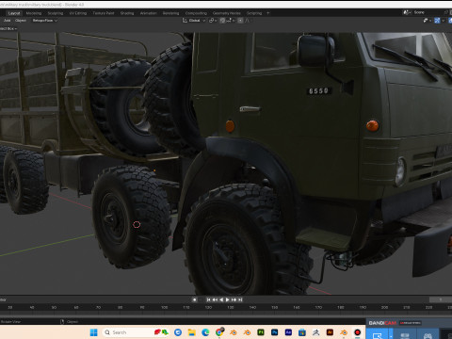Jump to timeline end frame
The image size is (452, 339).
pos(240,299)
